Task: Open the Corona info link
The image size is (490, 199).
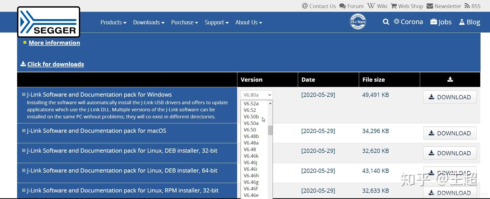Action: [408, 22]
